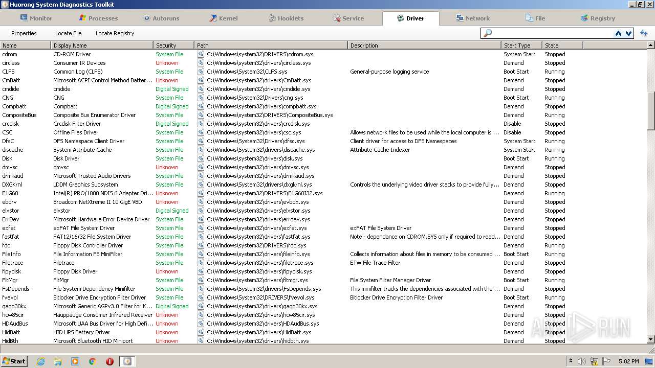
Task: Show hidden tray icons arrow
Action: tap(571, 361)
